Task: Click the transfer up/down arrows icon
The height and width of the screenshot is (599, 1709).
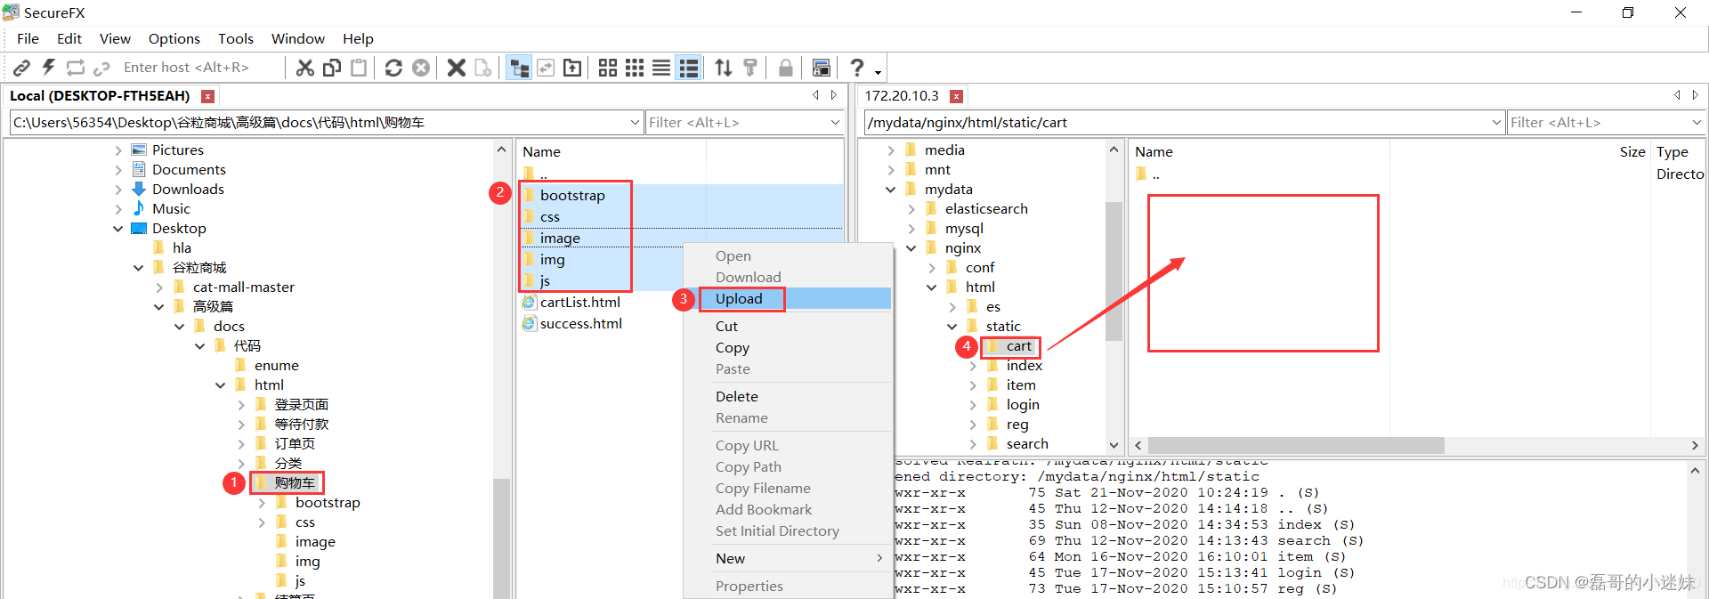Action: (x=724, y=68)
